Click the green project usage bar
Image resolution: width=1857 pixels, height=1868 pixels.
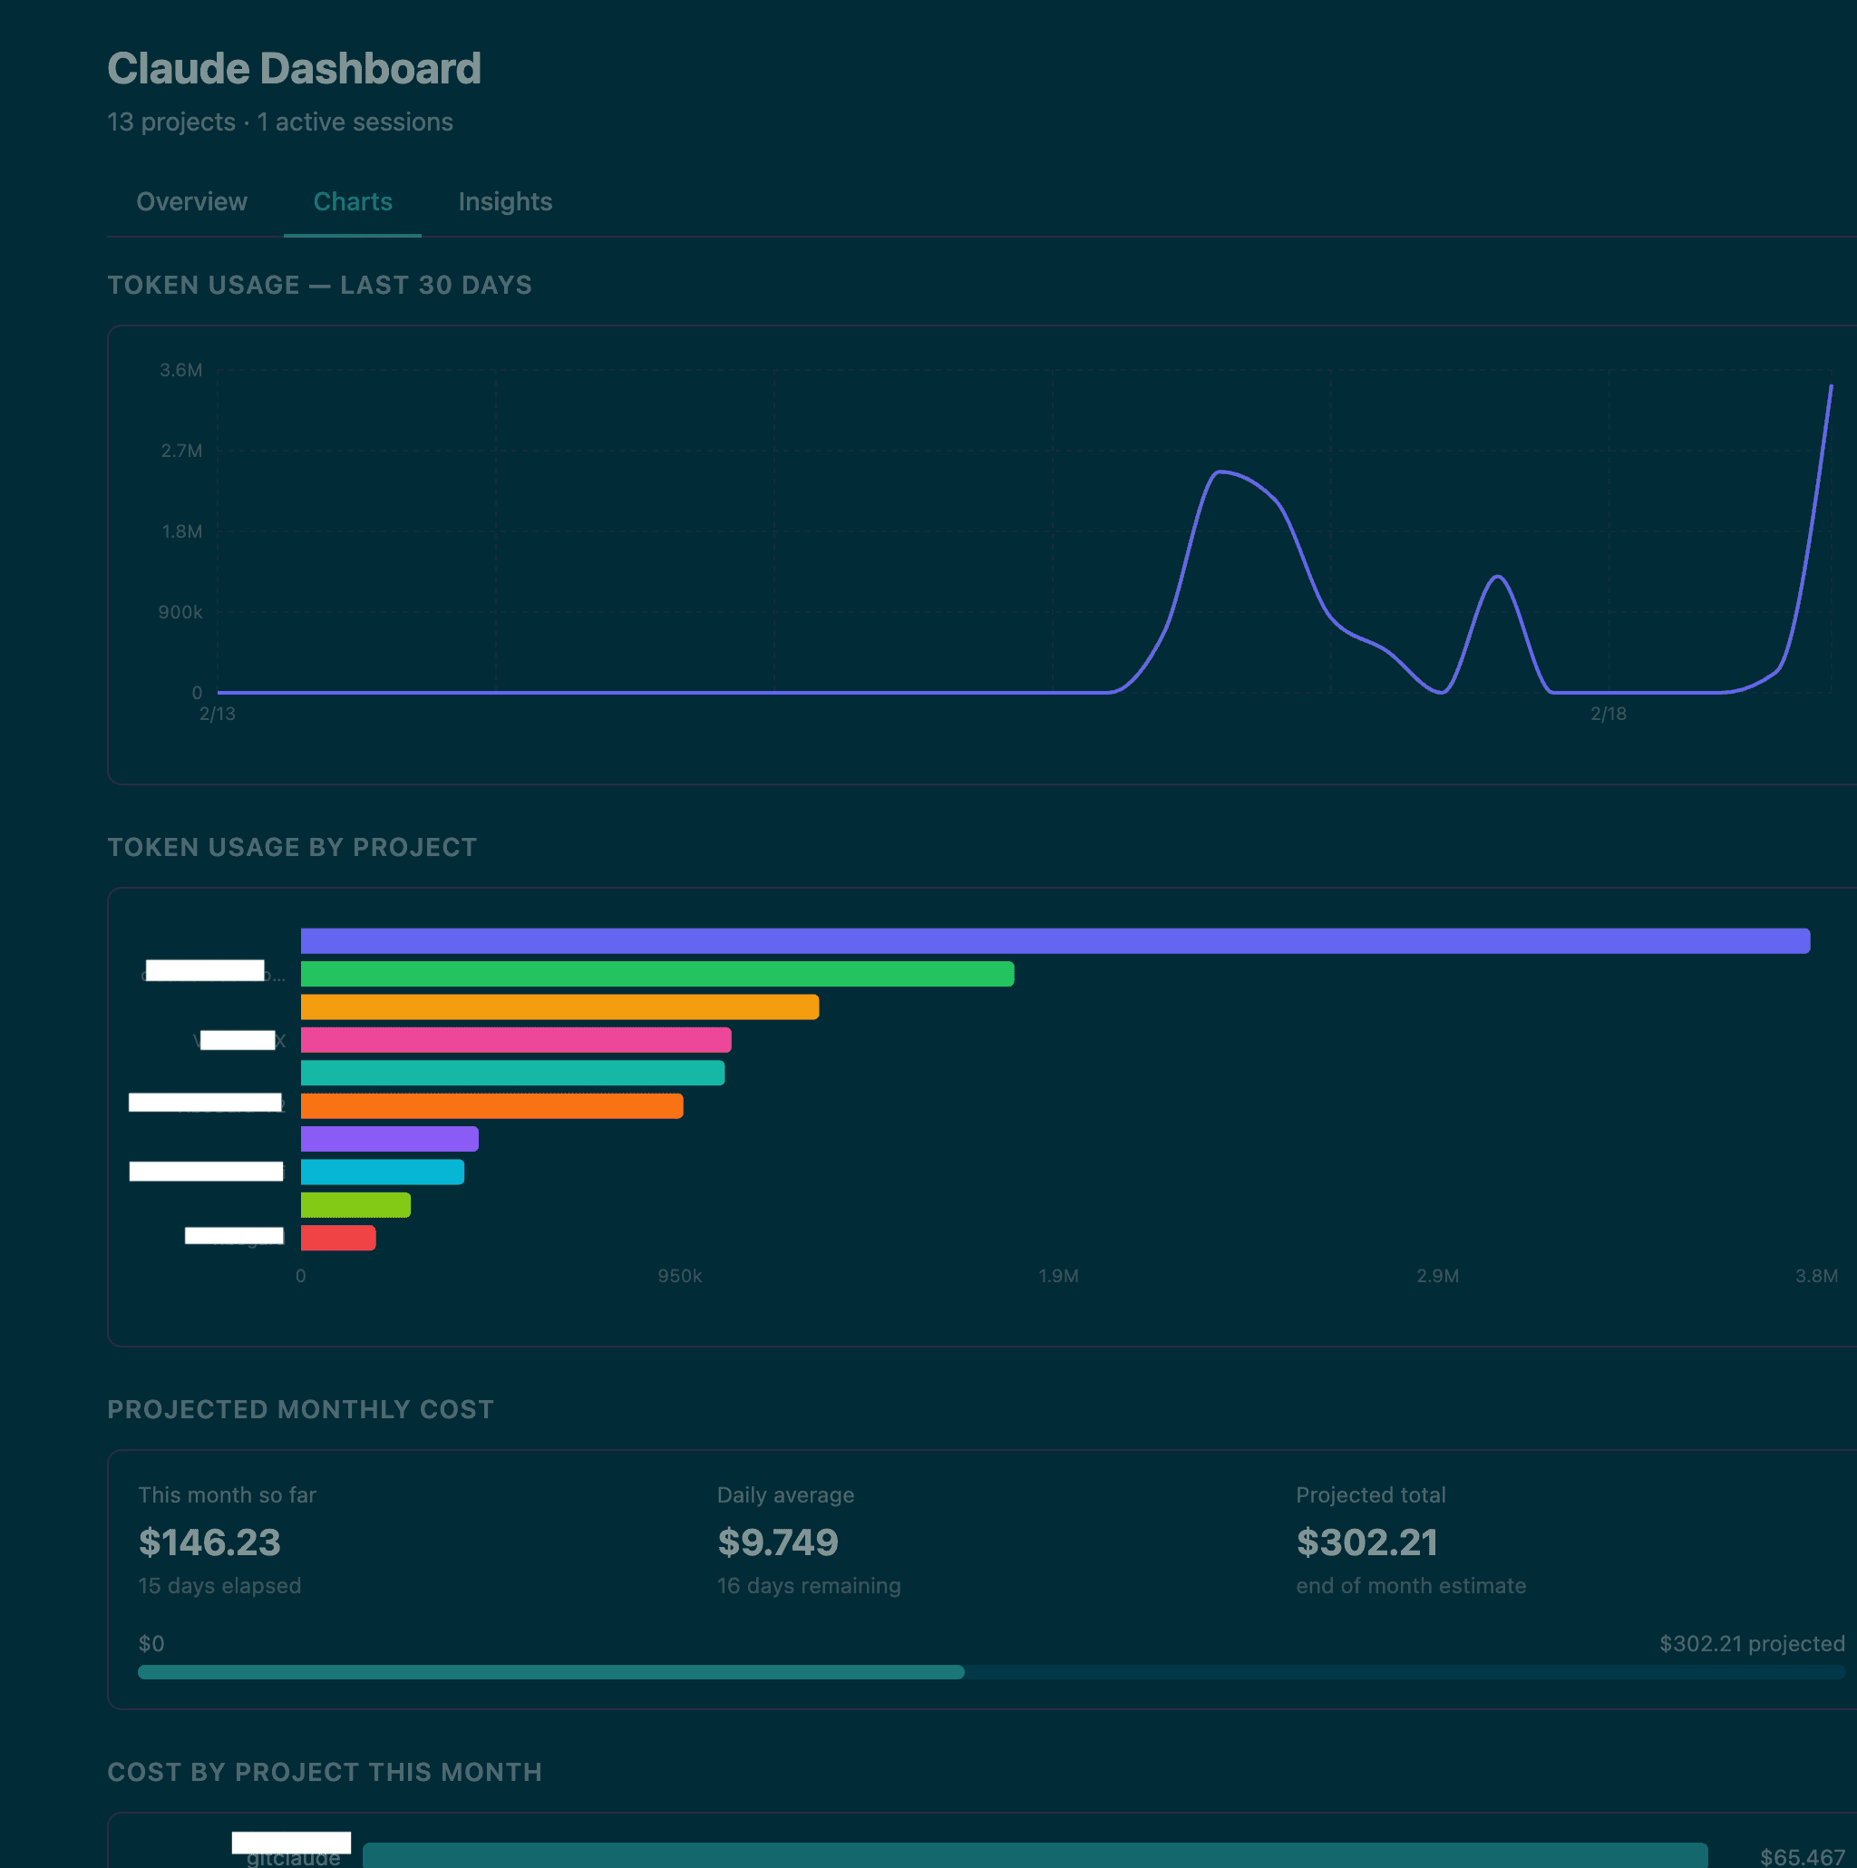click(x=657, y=975)
